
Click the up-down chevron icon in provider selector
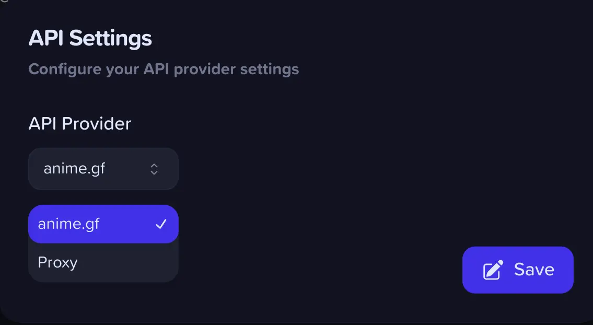(x=154, y=169)
